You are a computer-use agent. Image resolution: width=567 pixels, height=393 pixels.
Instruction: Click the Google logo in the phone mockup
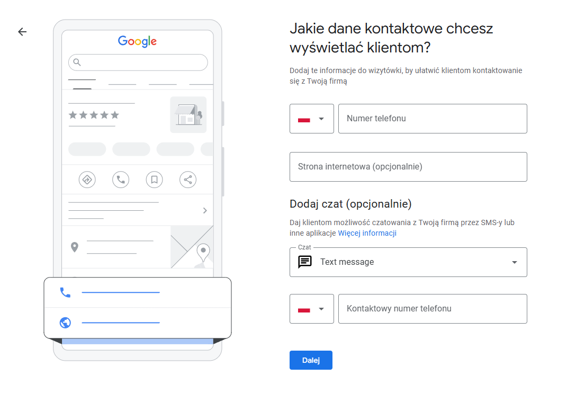pyautogui.click(x=137, y=41)
